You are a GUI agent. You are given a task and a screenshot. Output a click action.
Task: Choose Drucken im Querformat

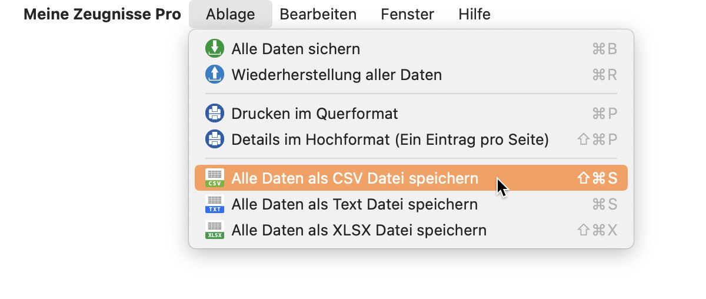[411, 113]
